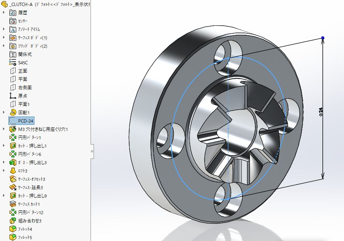Image resolution: width=344 pixels, height=241 pixels.
Task: Select the 組み合わせ3 combine feature icon
Action: pos(13,221)
